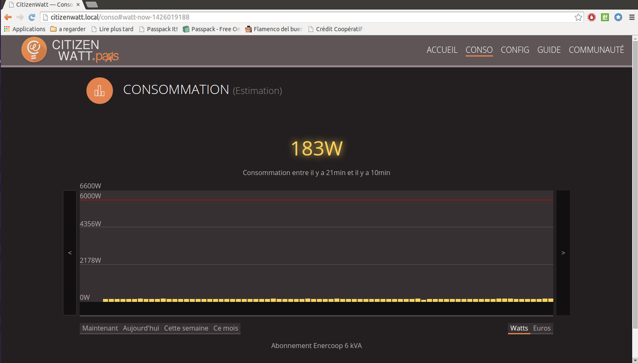Select the CONSO navigation item
638x363 pixels.
479,49
